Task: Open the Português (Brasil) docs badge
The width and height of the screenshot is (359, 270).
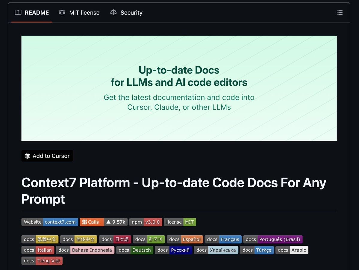Action: coord(273,239)
